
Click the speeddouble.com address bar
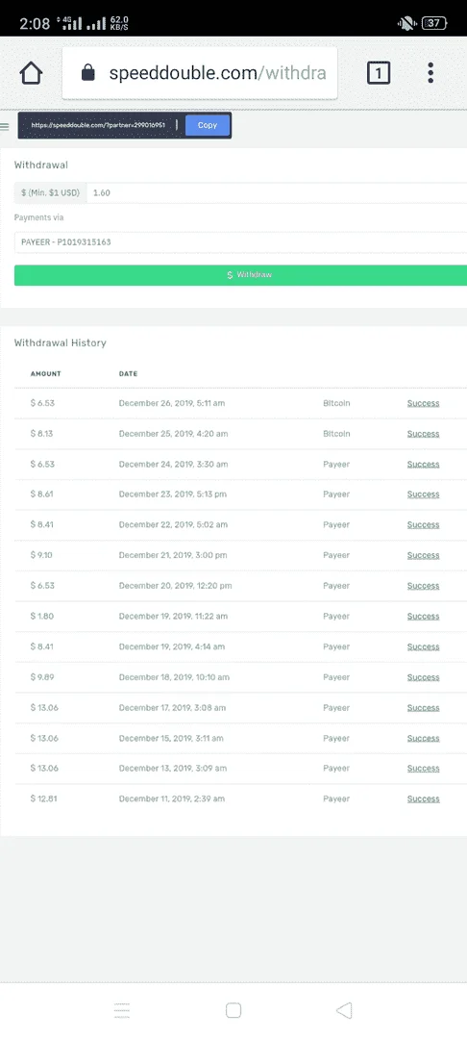[200, 73]
